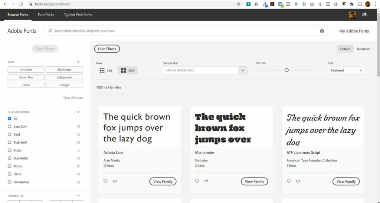Filter by College tag
Screen dimensions: 380x203
pos(65,85)
